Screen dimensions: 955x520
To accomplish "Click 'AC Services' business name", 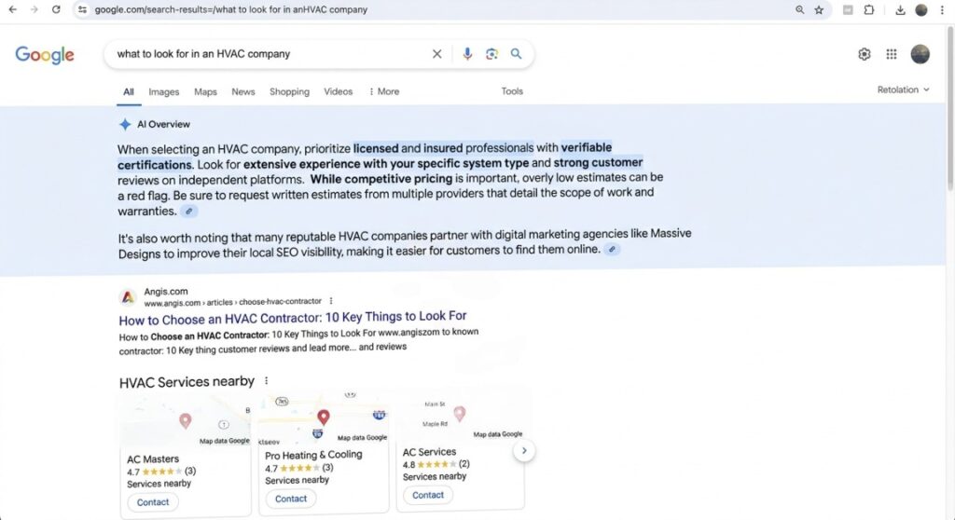I will point(429,452).
